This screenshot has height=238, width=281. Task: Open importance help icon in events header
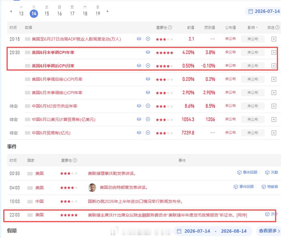[x=75, y=160]
